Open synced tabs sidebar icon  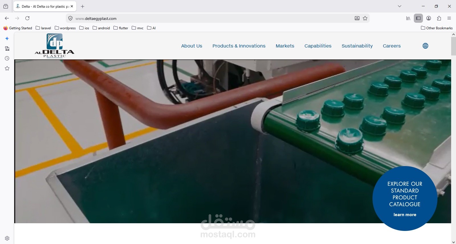click(7, 48)
